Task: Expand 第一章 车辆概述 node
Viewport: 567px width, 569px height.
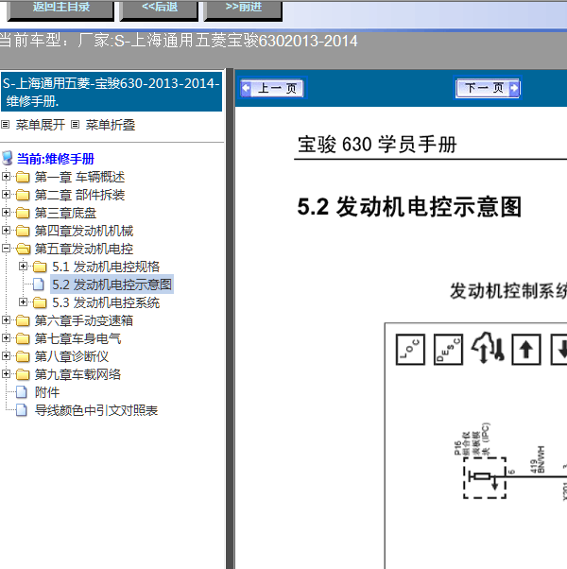Action: [6, 177]
